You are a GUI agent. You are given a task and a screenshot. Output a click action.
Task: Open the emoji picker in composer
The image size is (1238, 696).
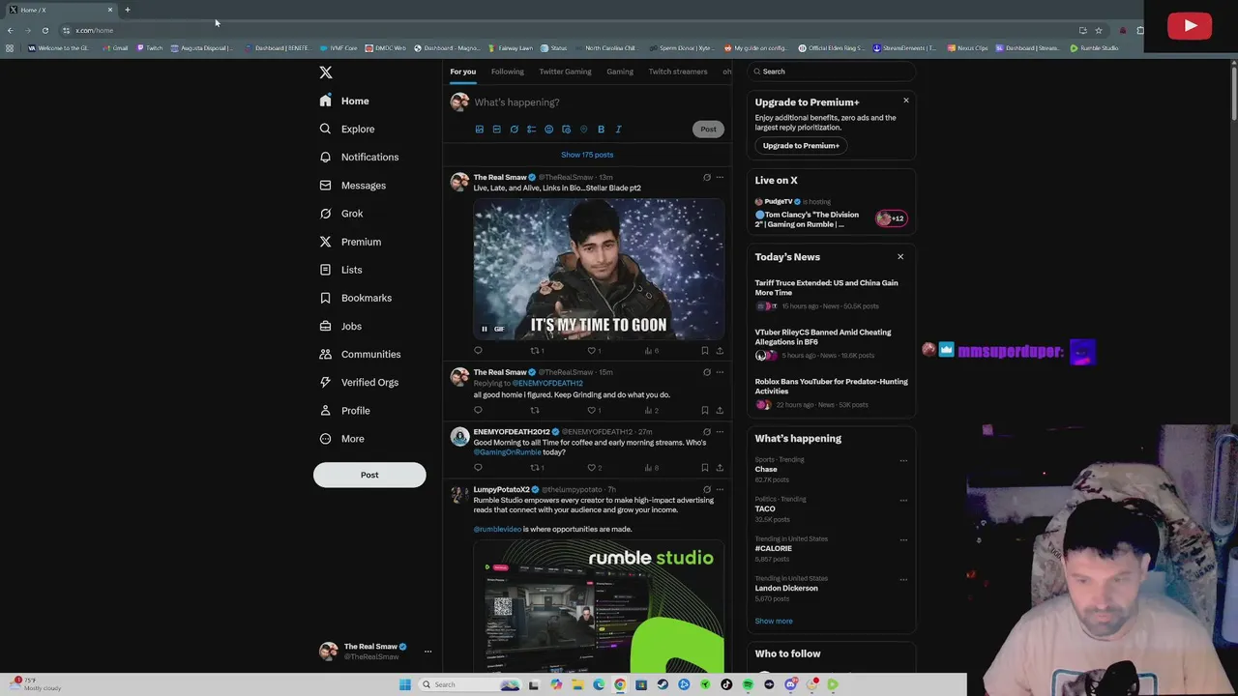[549, 130]
